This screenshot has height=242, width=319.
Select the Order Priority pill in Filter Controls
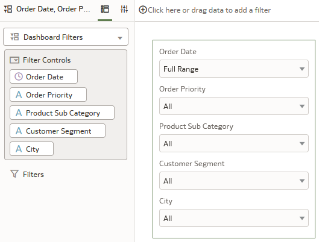(x=48, y=95)
